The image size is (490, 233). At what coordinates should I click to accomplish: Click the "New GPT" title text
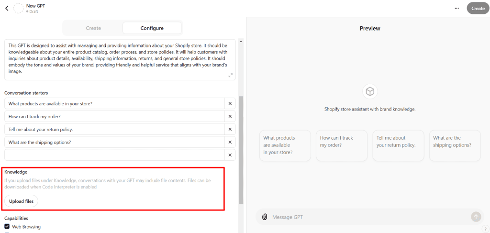coord(36,6)
